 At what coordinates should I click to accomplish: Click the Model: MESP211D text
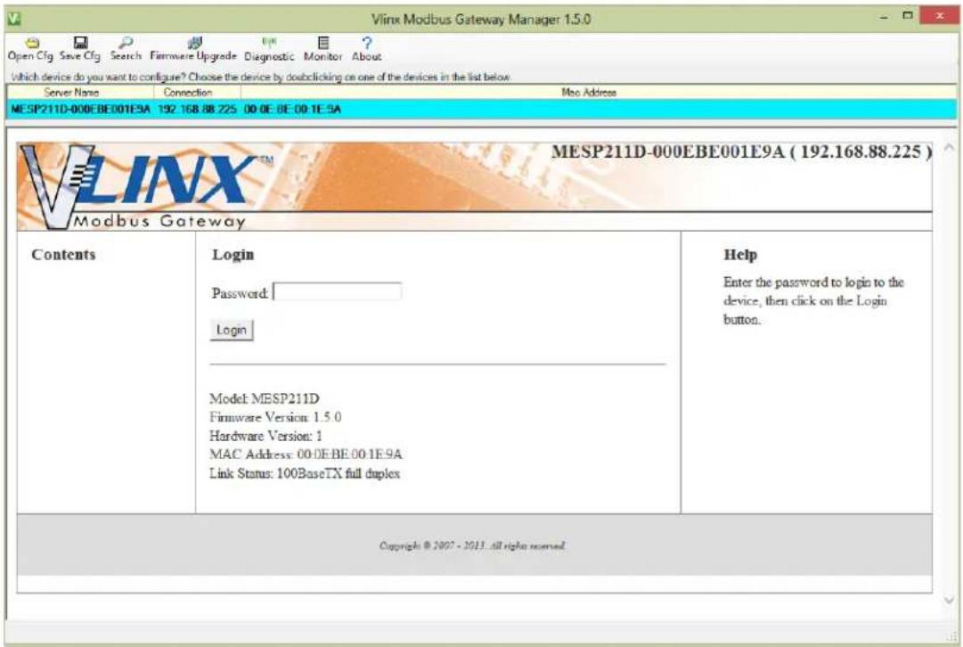click(x=264, y=398)
